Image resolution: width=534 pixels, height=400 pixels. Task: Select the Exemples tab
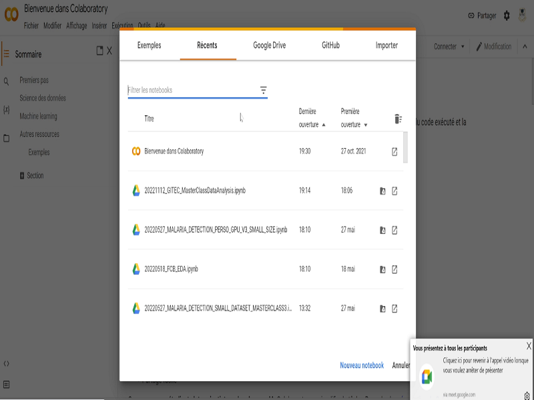click(x=149, y=45)
